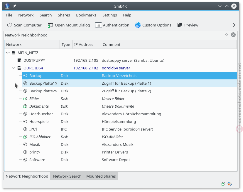Click the mounted shares status bar icon

point(223,184)
